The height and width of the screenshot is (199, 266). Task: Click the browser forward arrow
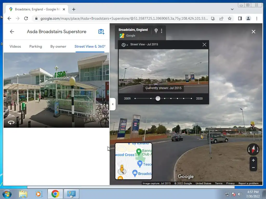click(x=18, y=18)
